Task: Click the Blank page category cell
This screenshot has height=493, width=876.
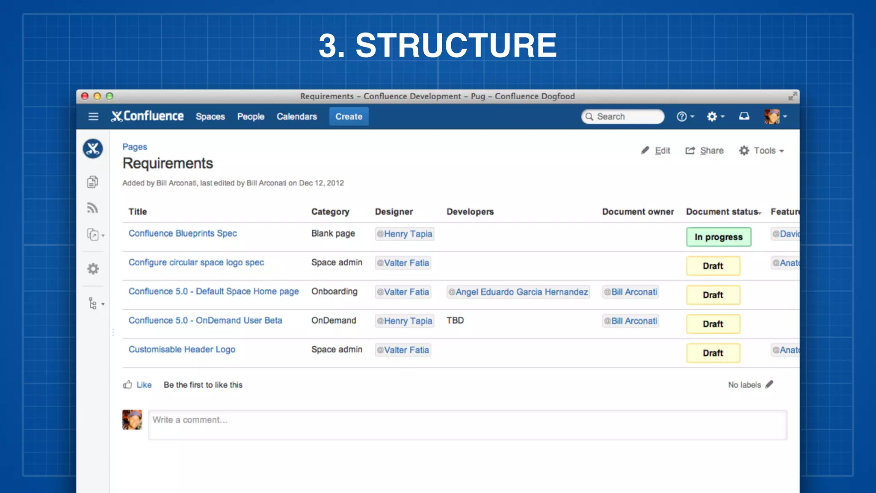Action: pos(333,233)
